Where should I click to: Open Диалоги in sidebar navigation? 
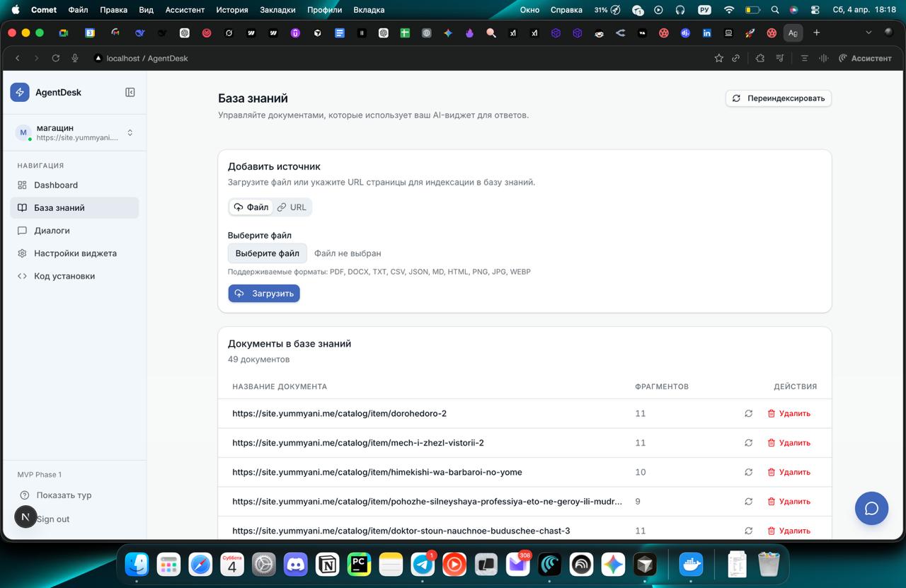74,231
